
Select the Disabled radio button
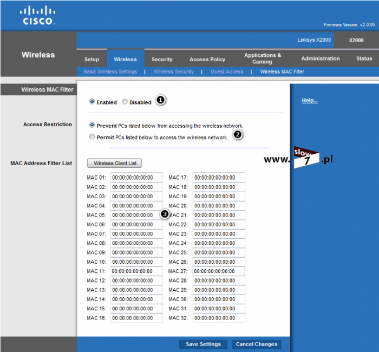point(125,102)
